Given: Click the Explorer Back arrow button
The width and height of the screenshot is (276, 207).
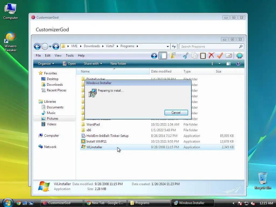Looking at the screenshot, I should pyautogui.click(x=37, y=46).
